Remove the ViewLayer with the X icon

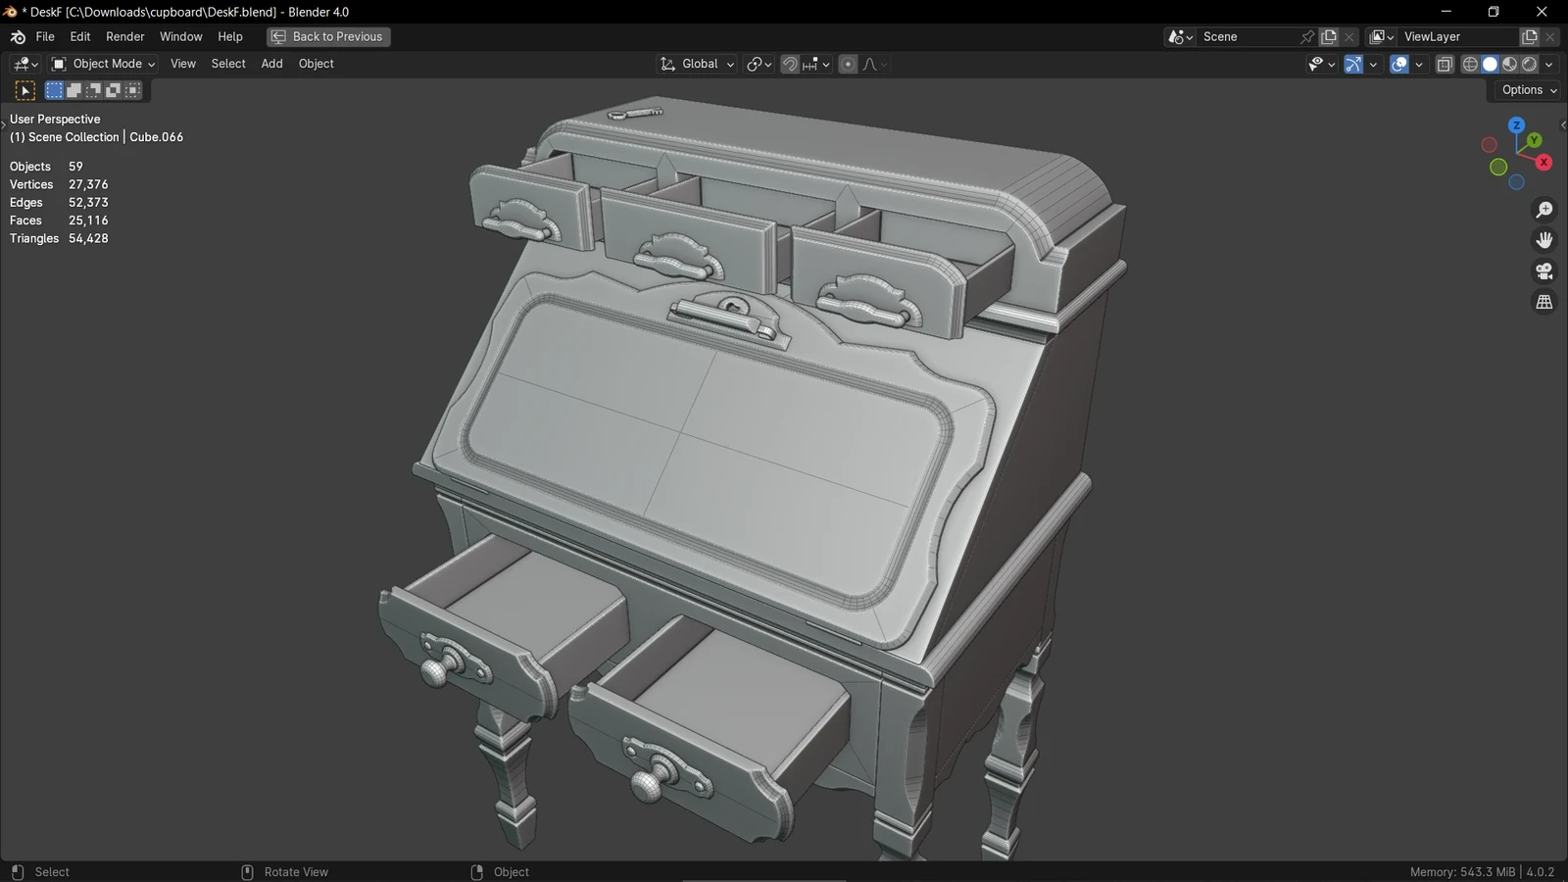(1549, 37)
